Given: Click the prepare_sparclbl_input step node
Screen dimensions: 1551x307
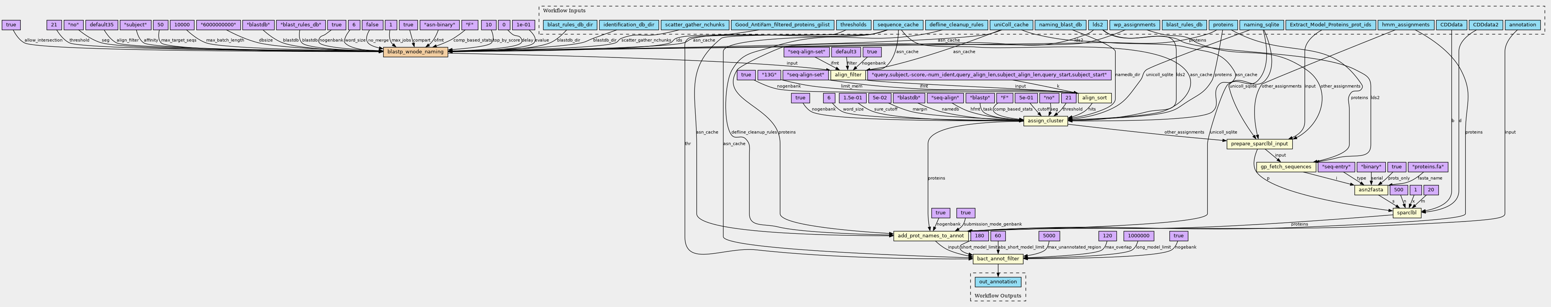Looking at the screenshot, I should pyautogui.click(x=1259, y=144).
